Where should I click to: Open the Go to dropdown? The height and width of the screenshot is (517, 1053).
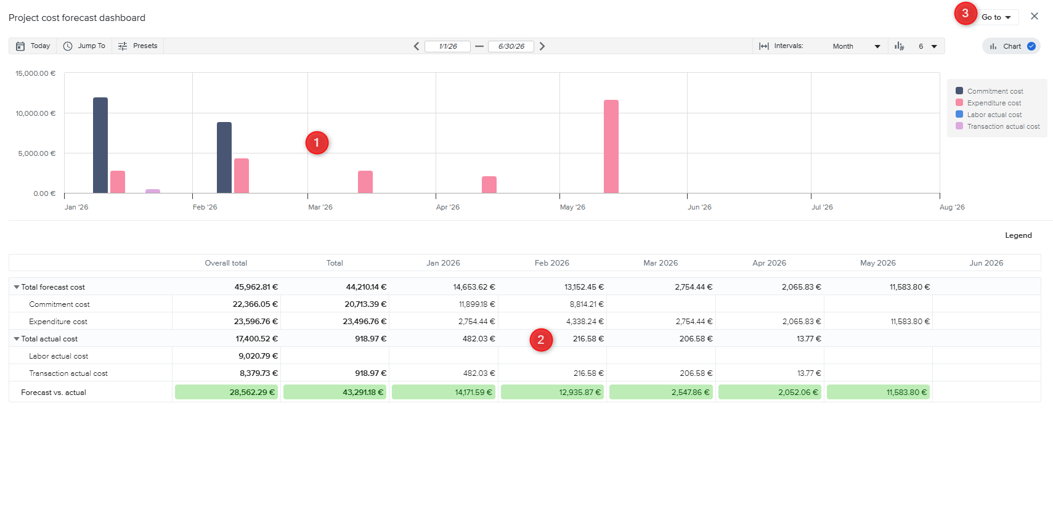click(996, 17)
